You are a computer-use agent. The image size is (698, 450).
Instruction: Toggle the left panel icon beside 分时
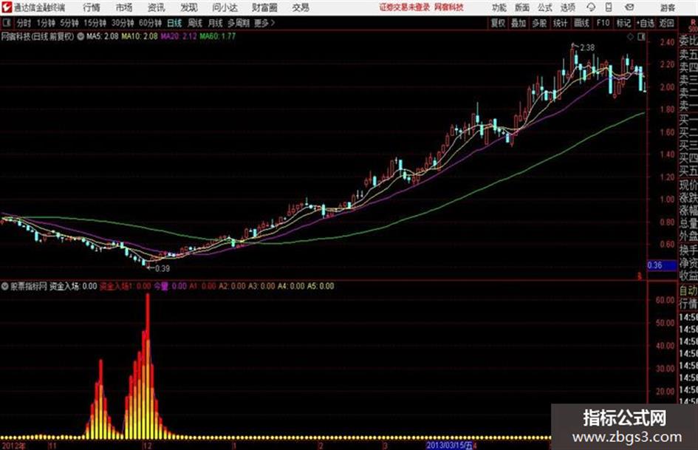tap(7, 23)
